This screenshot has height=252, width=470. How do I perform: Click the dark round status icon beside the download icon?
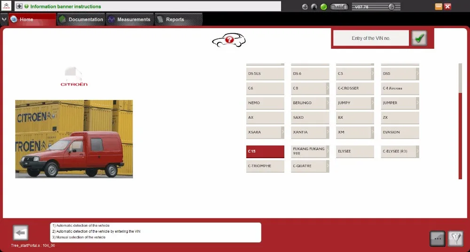[x=314, y=7]
